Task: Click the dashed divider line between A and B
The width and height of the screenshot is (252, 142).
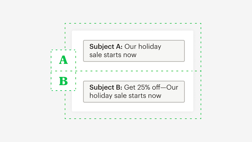Action: pos(138,71)
